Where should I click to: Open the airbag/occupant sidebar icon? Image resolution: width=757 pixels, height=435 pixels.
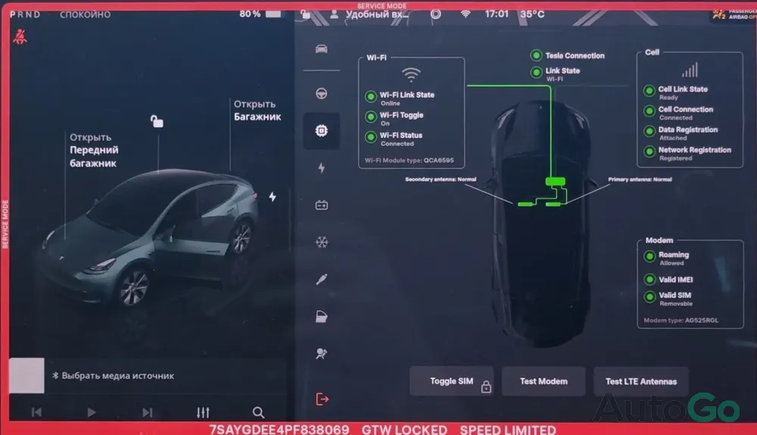[x=322, y=353]
